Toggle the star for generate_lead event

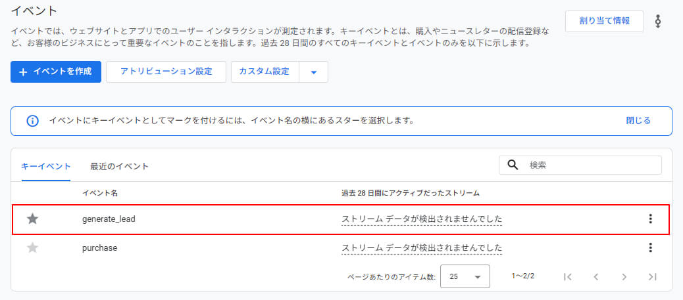coord(32,219)
